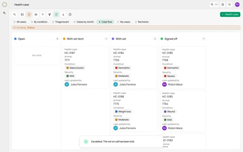Star the My cases view

[118, 22]
